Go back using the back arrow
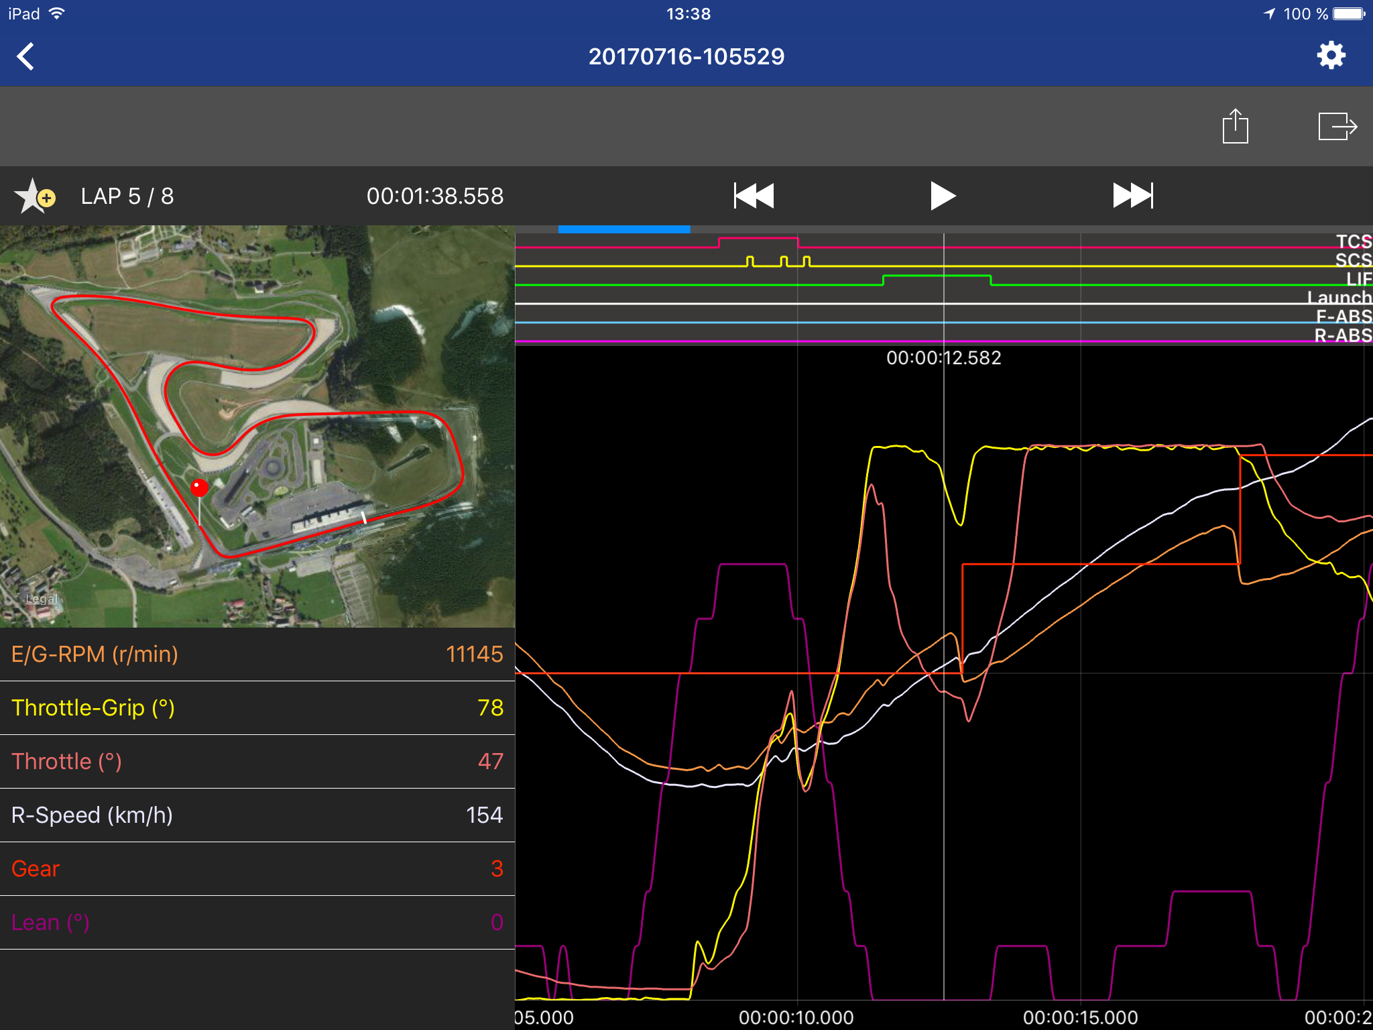Viewport: 1373px width, 1030px height. click(x=25, y=56)
